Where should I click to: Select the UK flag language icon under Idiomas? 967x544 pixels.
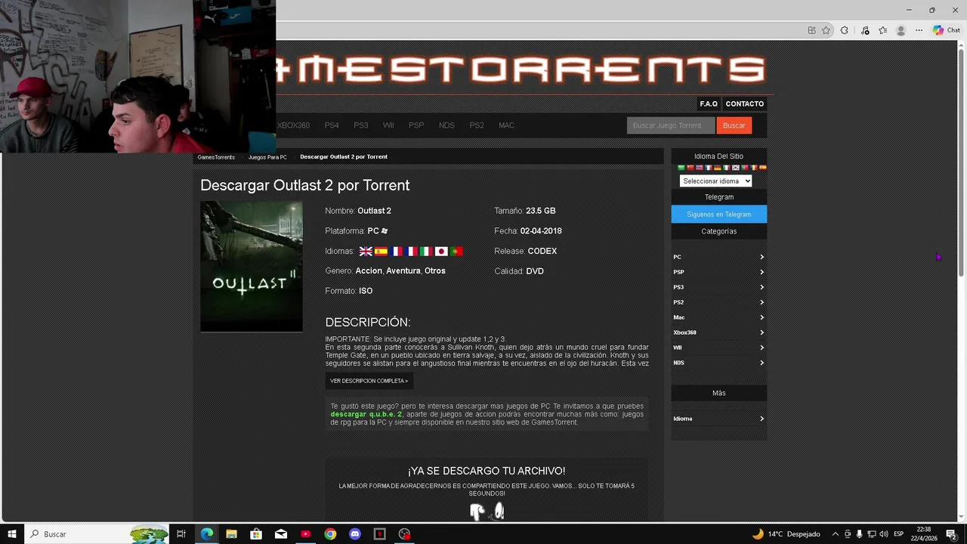[x=366, y=251]
